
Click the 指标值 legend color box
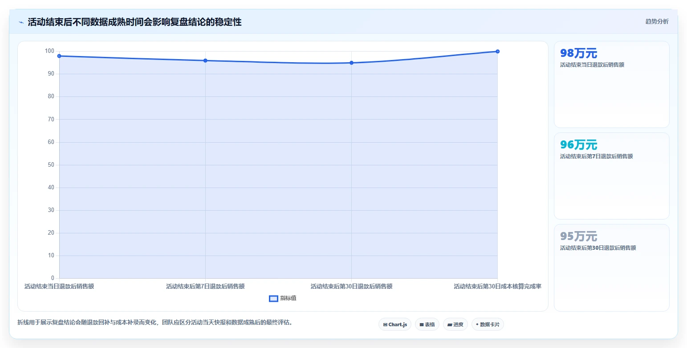tap(273, 298)
